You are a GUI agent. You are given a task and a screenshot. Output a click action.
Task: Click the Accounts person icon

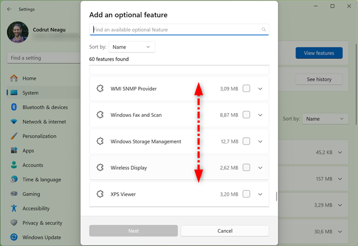(14, 165)
